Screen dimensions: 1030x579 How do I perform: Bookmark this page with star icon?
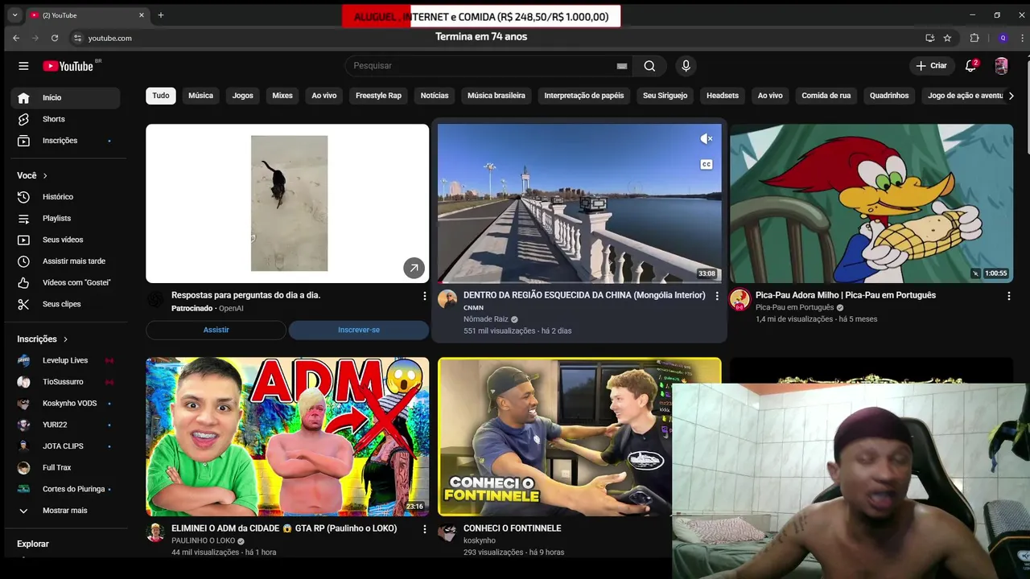[x=948, y=38]
